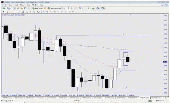Switch to GOLD,Daily chart tab

coord(40,98)
